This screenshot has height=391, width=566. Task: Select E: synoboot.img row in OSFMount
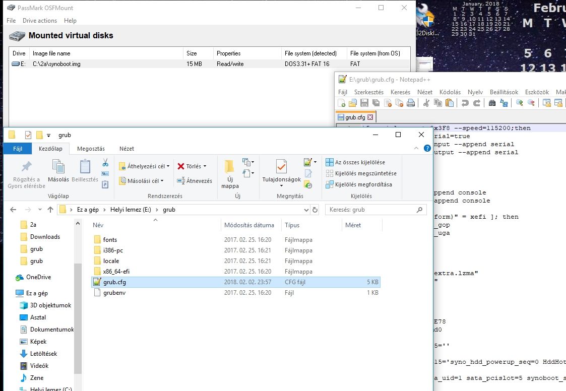tap(209, 64)
